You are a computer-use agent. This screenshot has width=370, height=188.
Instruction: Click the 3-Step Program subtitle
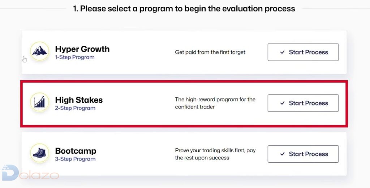pos(75,159)
